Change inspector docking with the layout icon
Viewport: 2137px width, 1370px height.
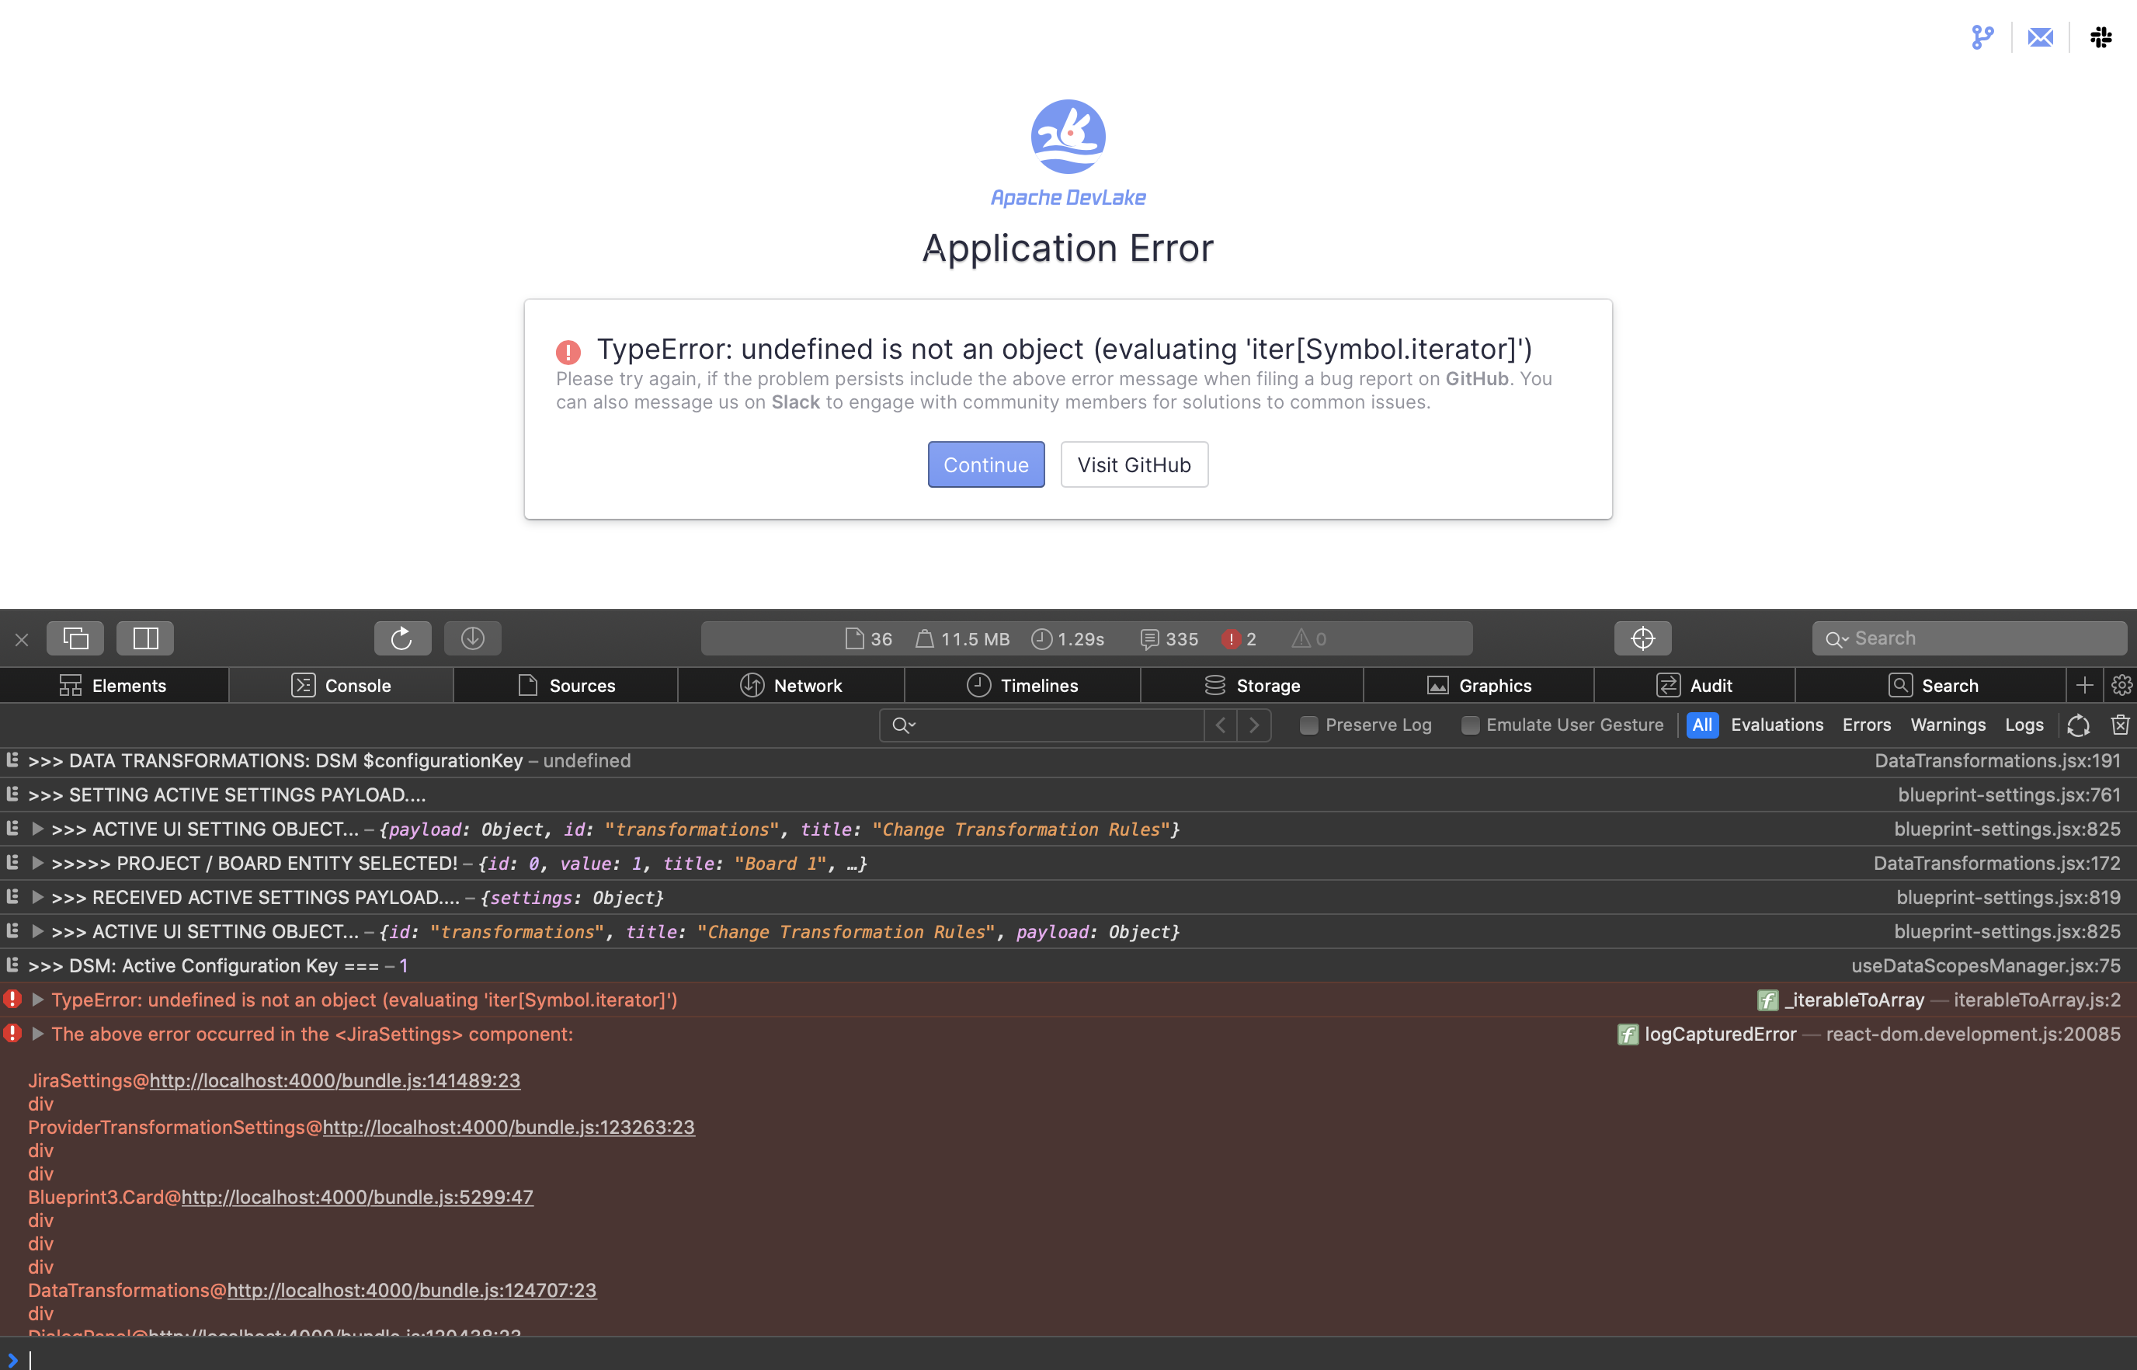tap(145, 638)
